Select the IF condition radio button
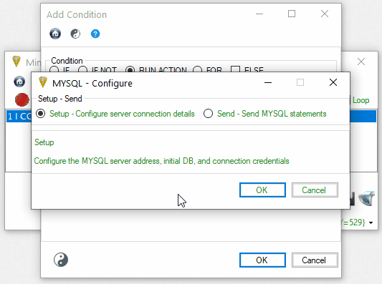Screen dimensions: 382x284 [54, 69]
